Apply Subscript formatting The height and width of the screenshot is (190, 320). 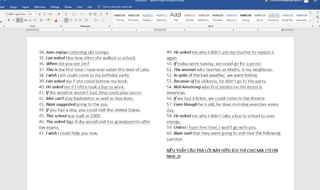pos(30,20)
